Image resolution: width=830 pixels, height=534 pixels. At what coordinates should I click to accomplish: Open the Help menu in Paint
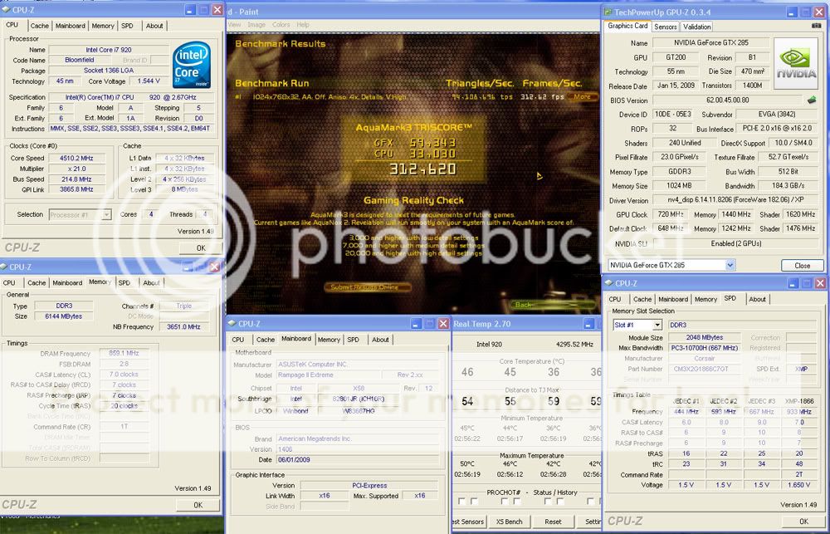303,24
